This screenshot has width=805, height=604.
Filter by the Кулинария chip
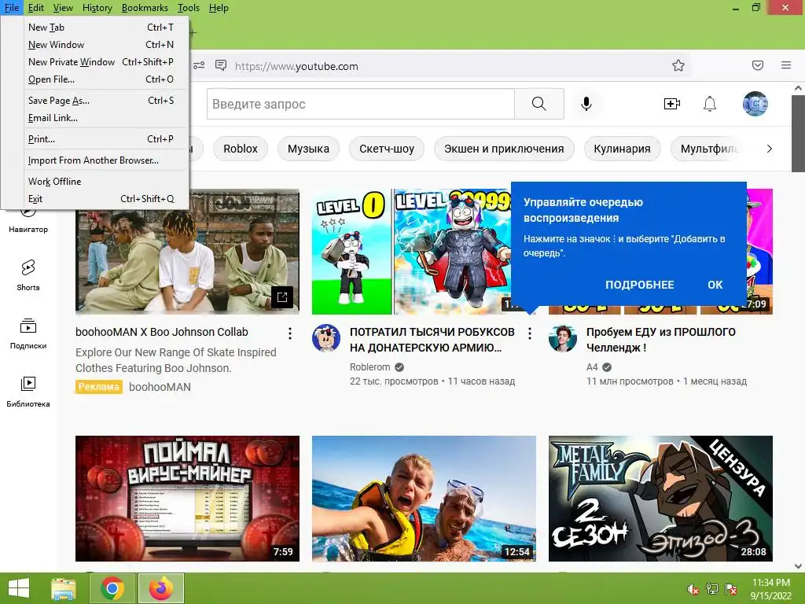623,149
